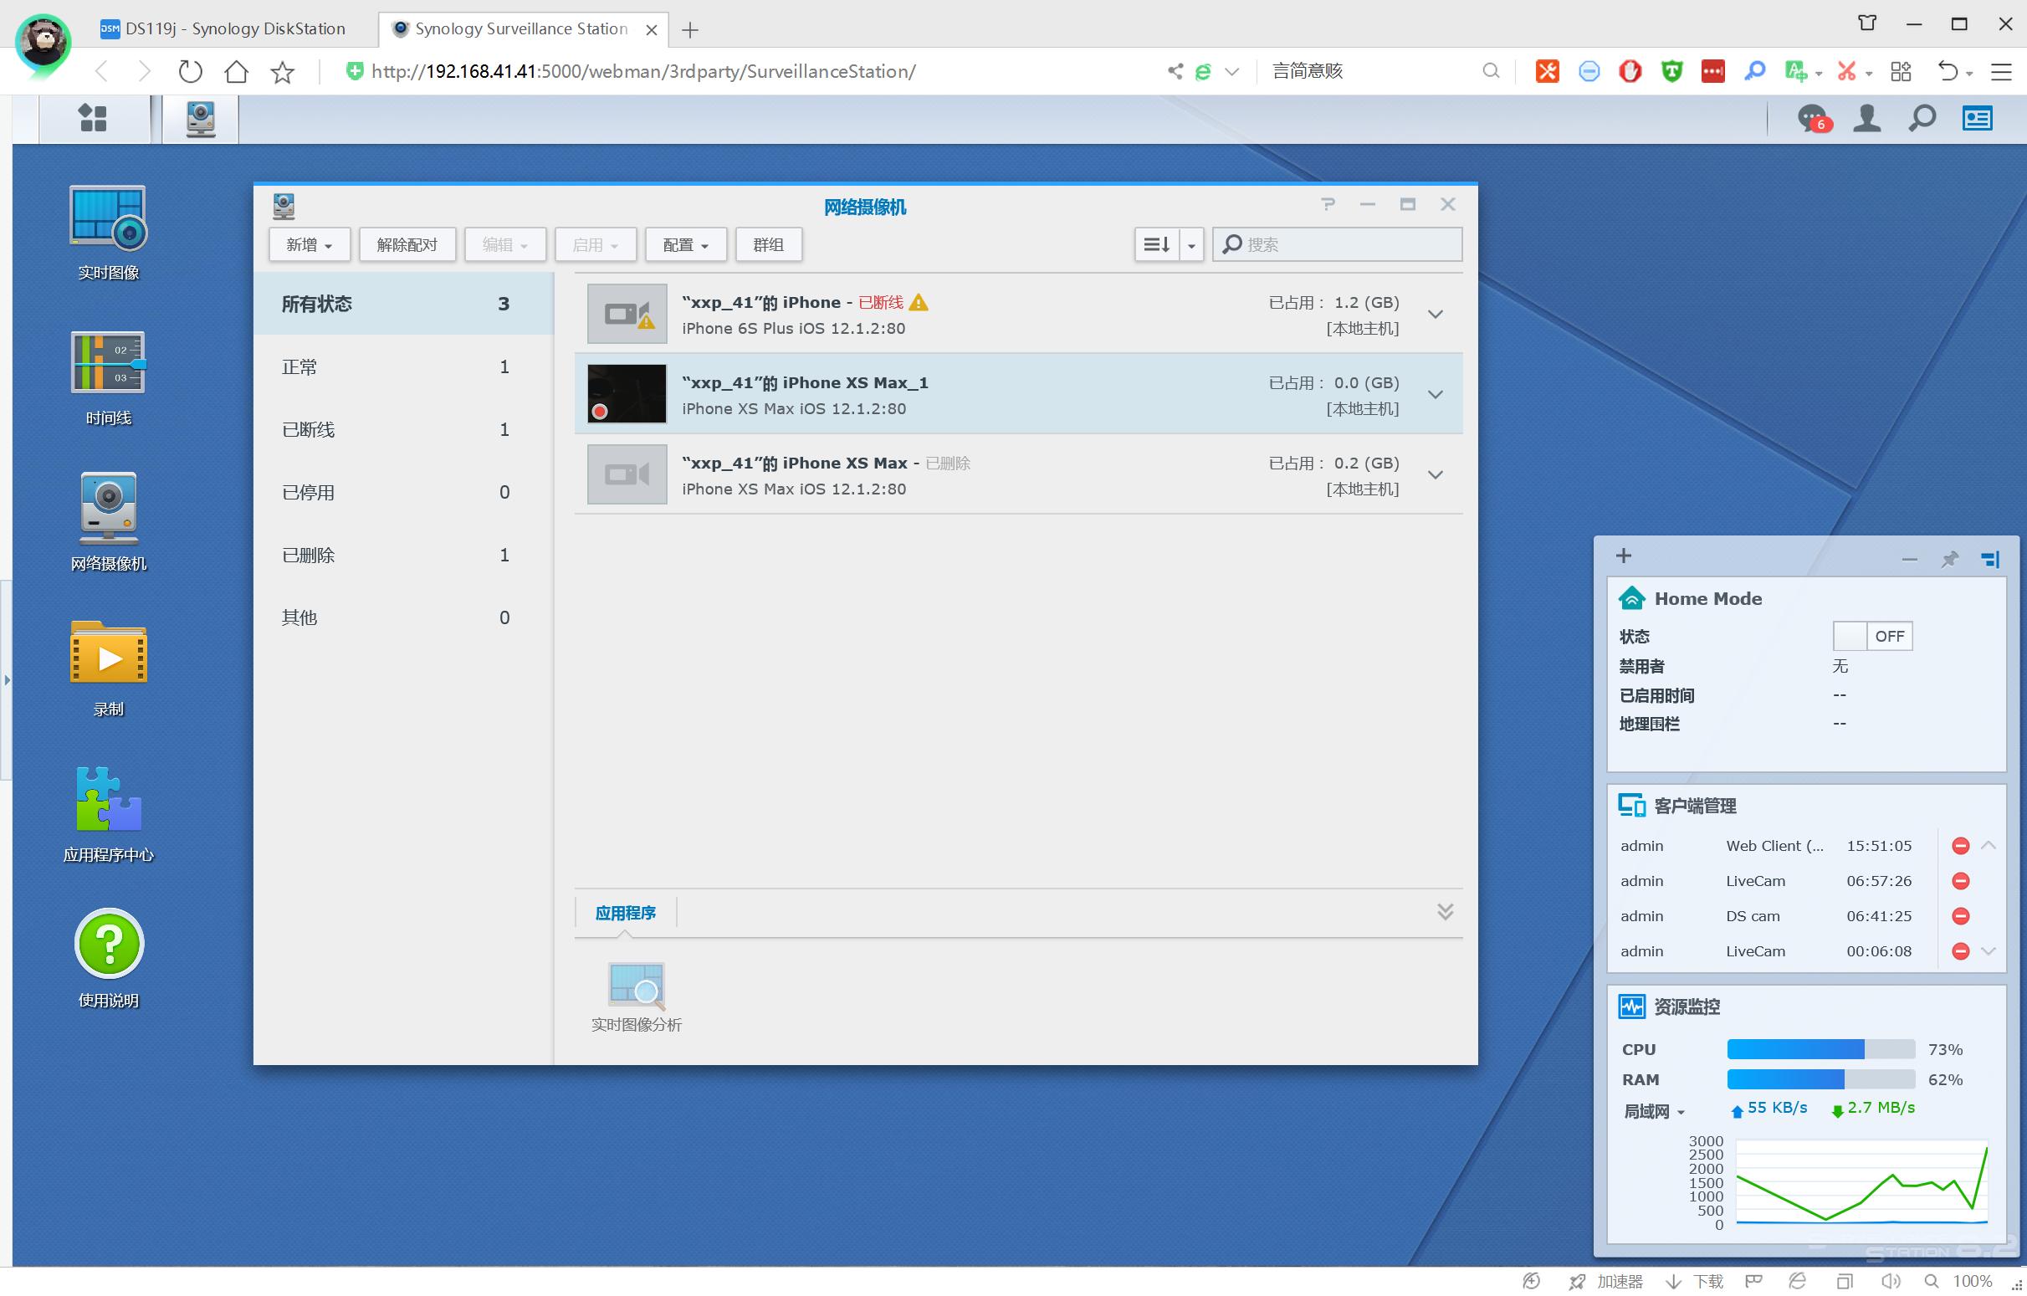
Task: Open the 时间线 Timeline desktop icon
Action: click(x=108, y=364)
